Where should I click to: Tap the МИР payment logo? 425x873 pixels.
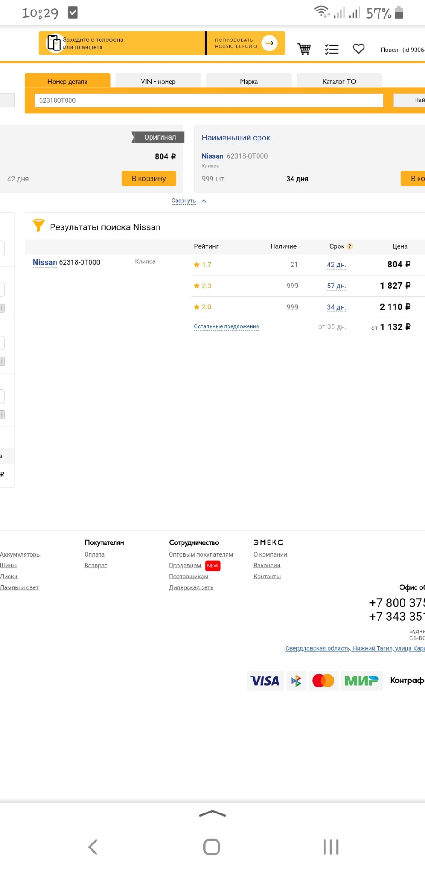[x=362, y=681]
